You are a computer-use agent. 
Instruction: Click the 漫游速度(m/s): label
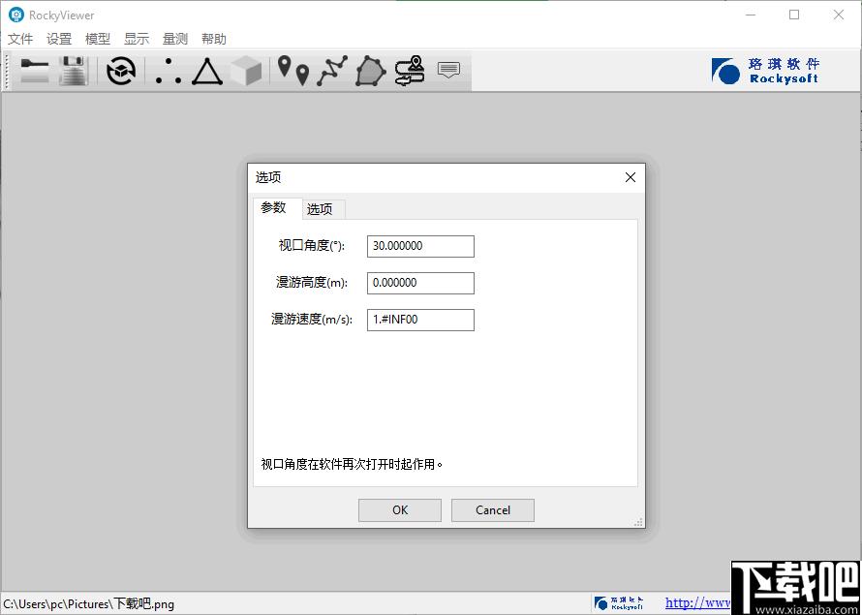click(311, 320)
